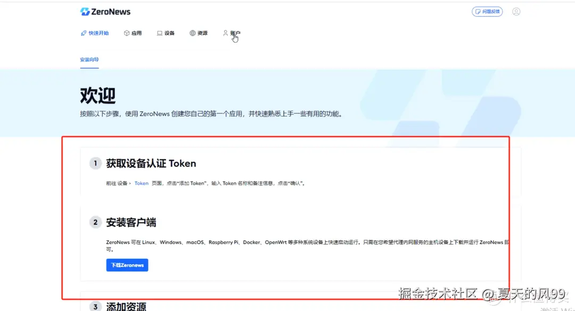Open the user avatar icon top right
This screenshot has width=575, height=311.
tap(516, 11)
